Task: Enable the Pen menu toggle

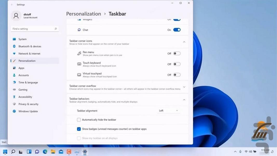Action: [177, 54]
